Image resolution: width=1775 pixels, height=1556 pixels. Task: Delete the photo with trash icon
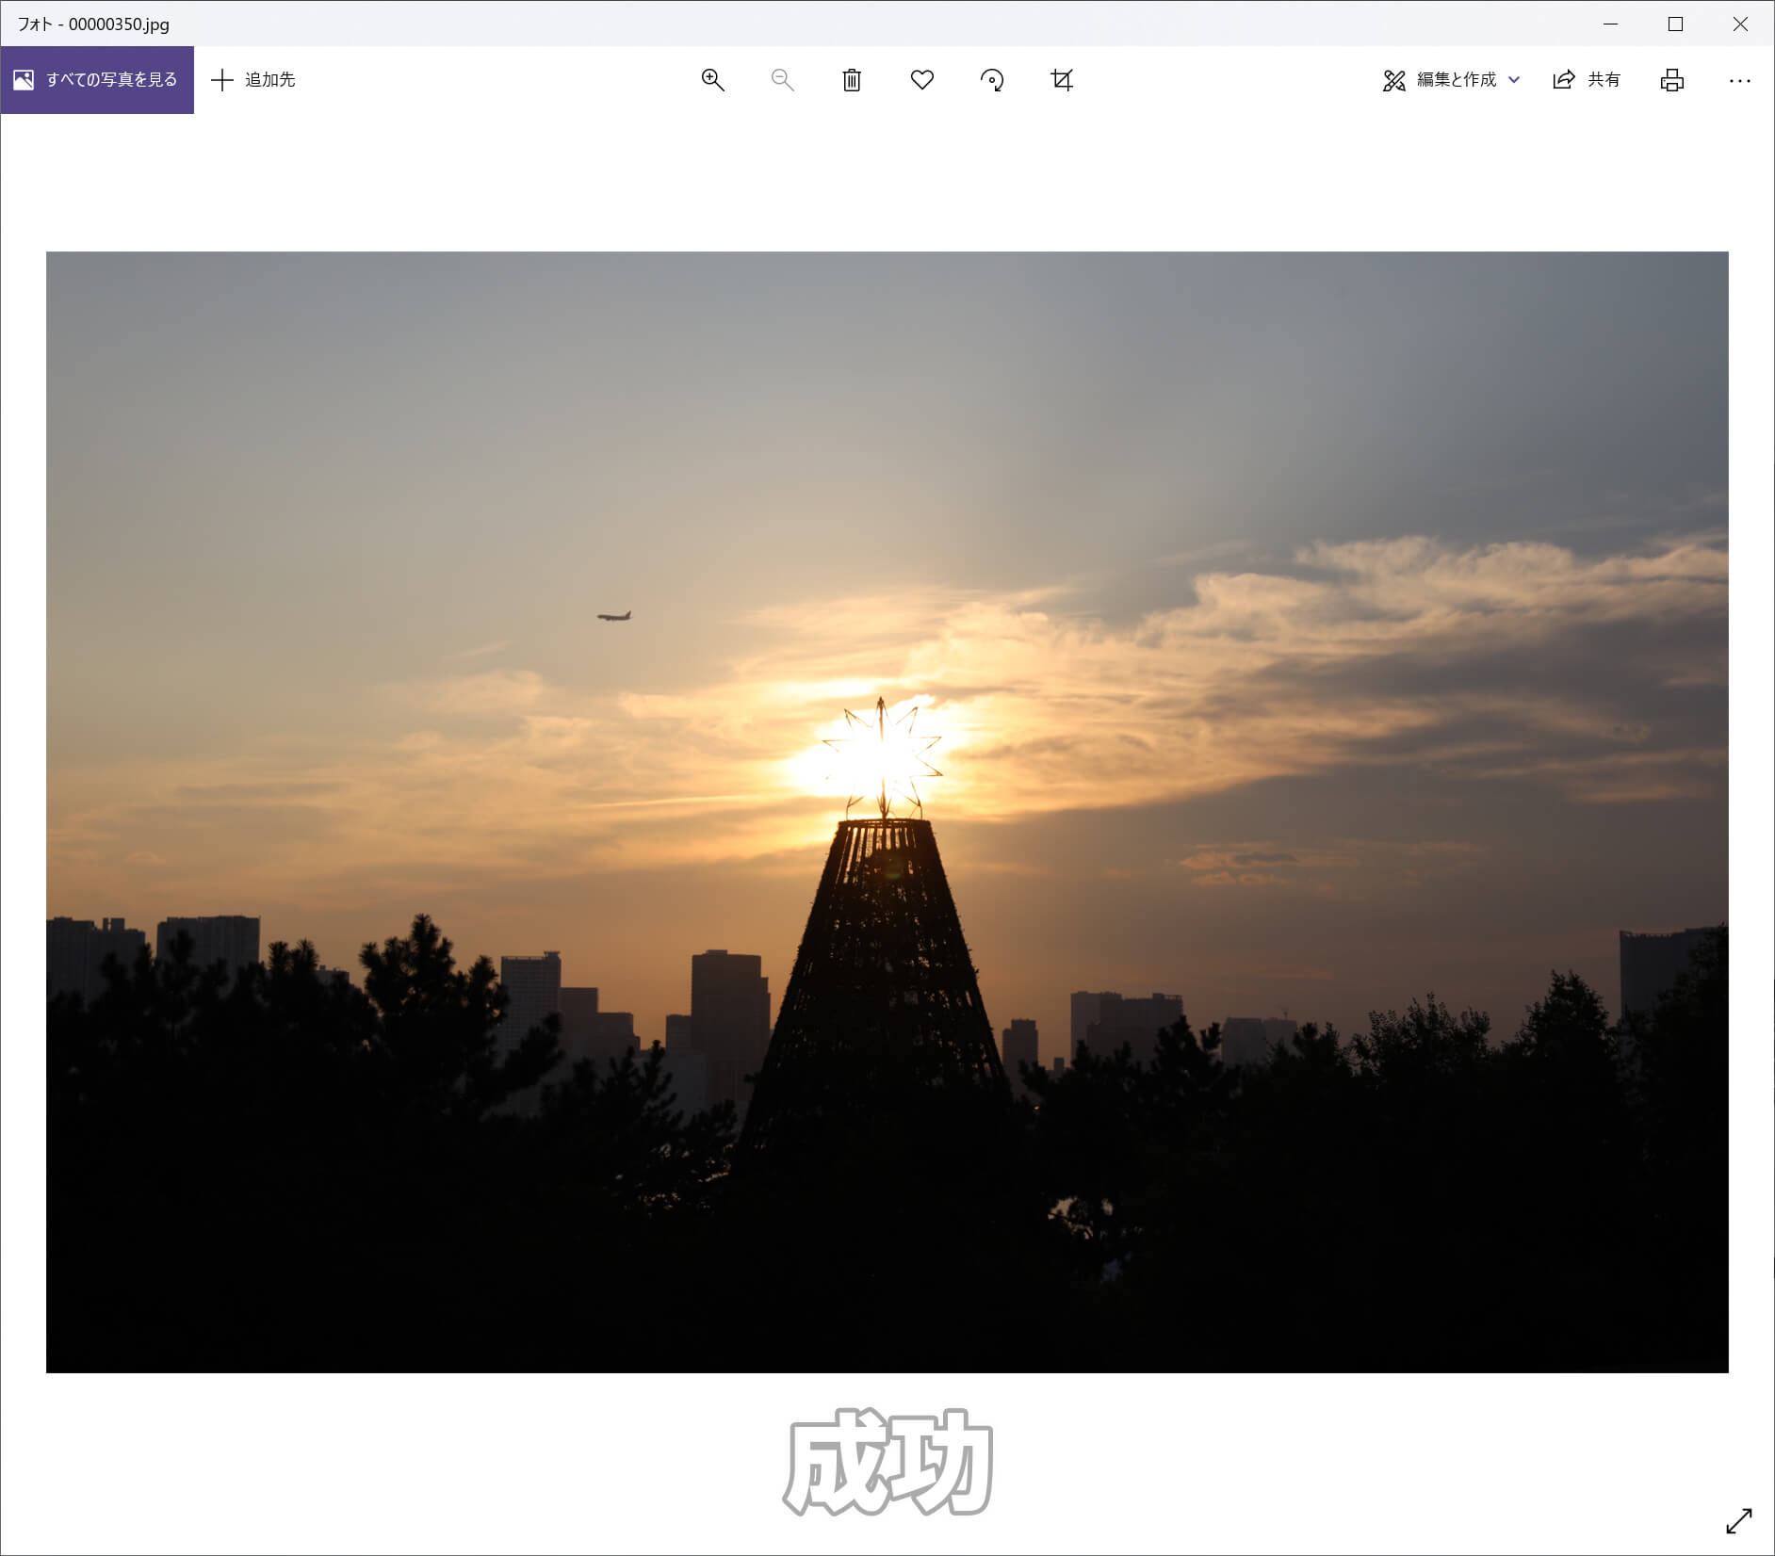pyautogui.click(x=852, y=80)
